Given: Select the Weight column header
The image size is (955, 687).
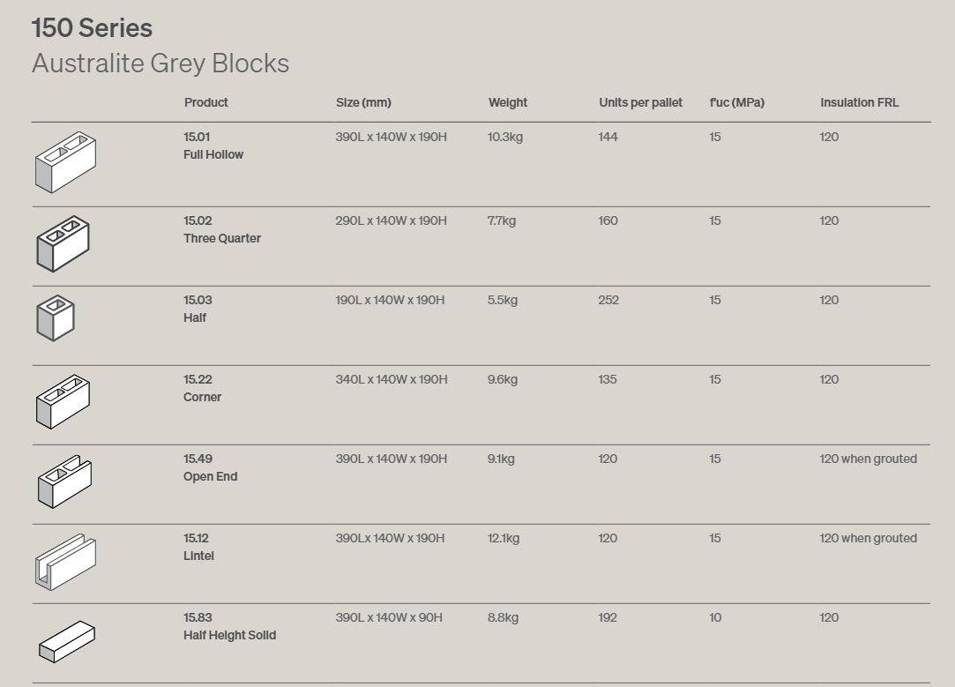Looking at the screenshot, I should [x=507, y=102].
